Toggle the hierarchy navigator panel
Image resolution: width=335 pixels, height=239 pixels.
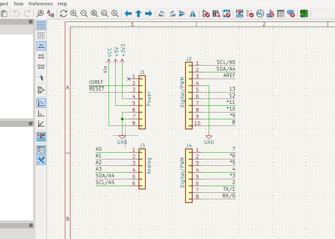tap(41, 150)
